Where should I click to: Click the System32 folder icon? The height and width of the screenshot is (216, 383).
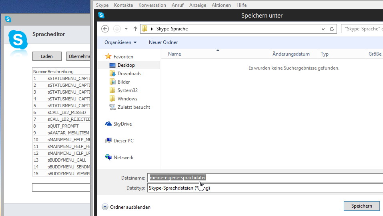(112, 90)
